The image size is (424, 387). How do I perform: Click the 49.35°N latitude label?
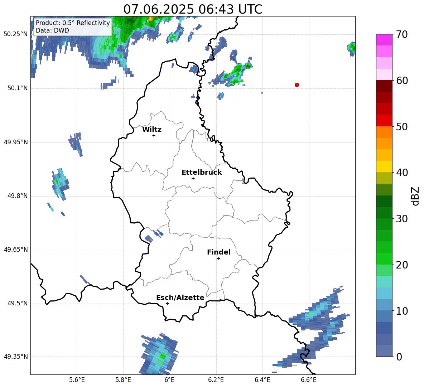pos(15,357)
